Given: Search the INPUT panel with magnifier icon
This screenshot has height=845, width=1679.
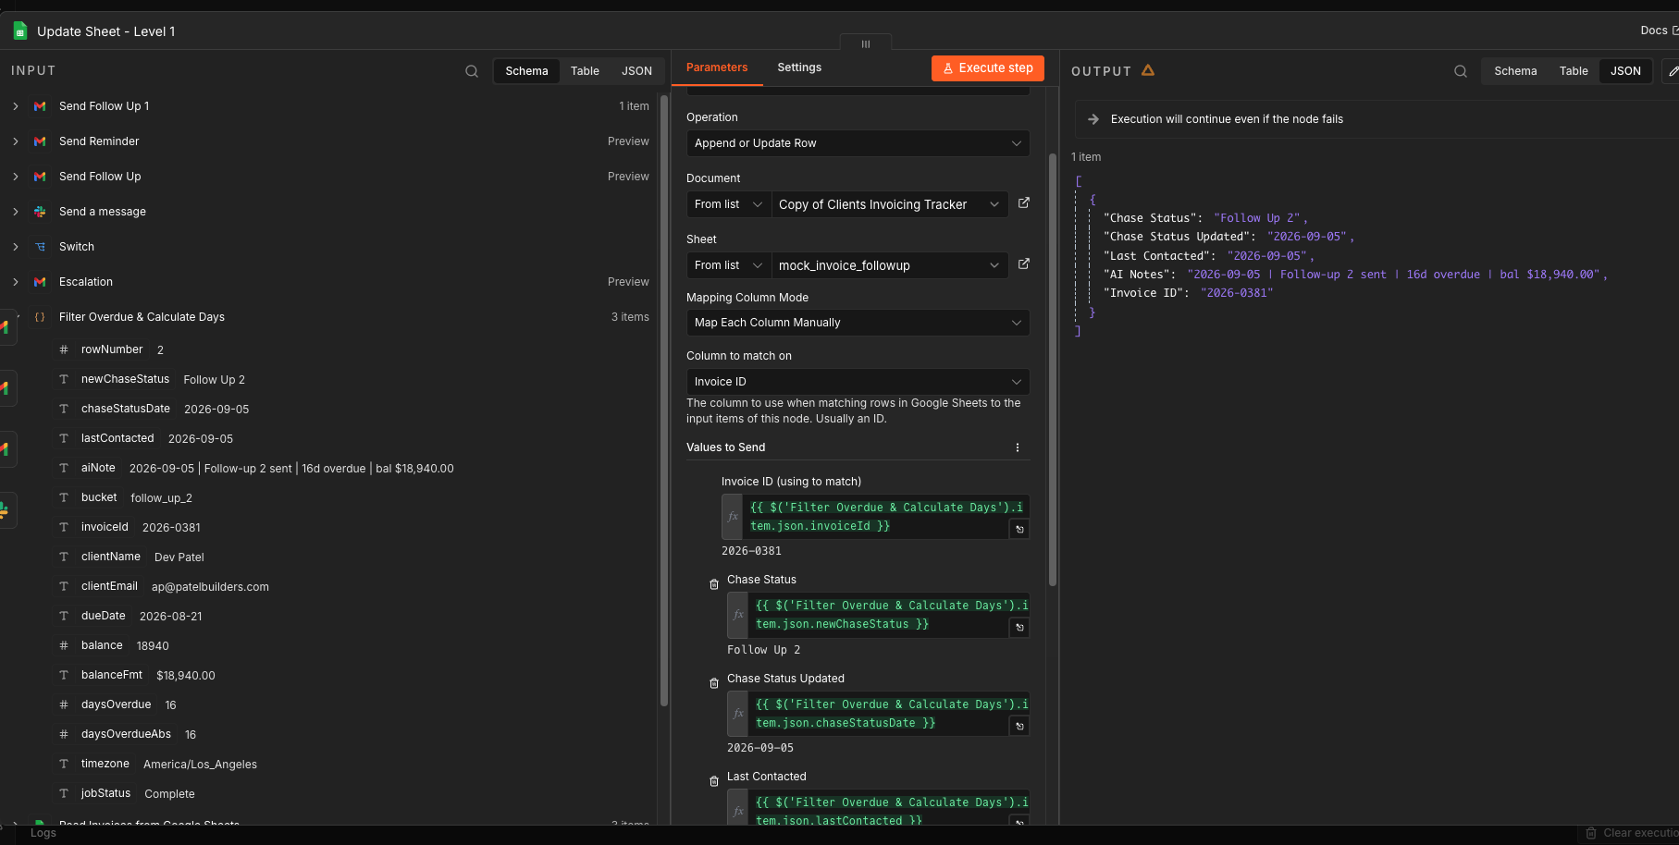Looking at the screenshot, I should [472, 71].
